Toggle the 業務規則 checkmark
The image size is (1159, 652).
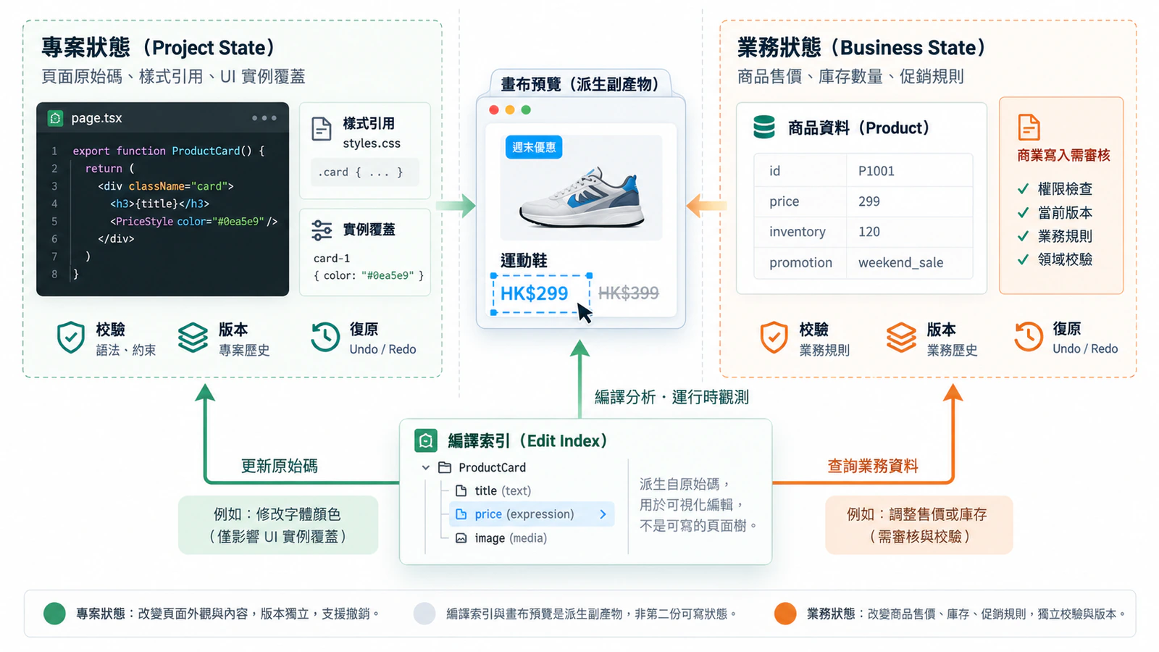[x=1023, y=236]
